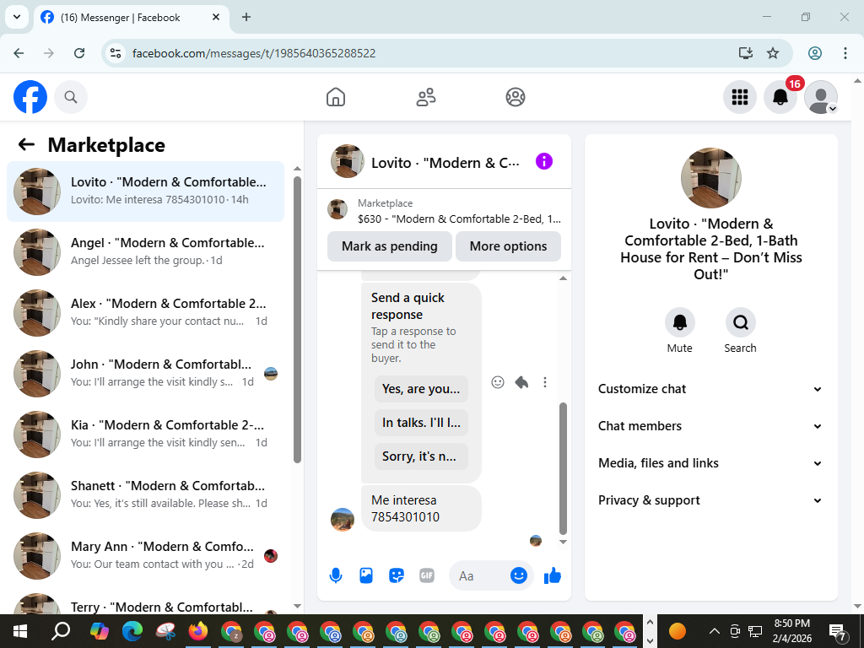
Task: Search in conversation with magnifier icon
Action: pyautogui.click(x=740, y=322)
